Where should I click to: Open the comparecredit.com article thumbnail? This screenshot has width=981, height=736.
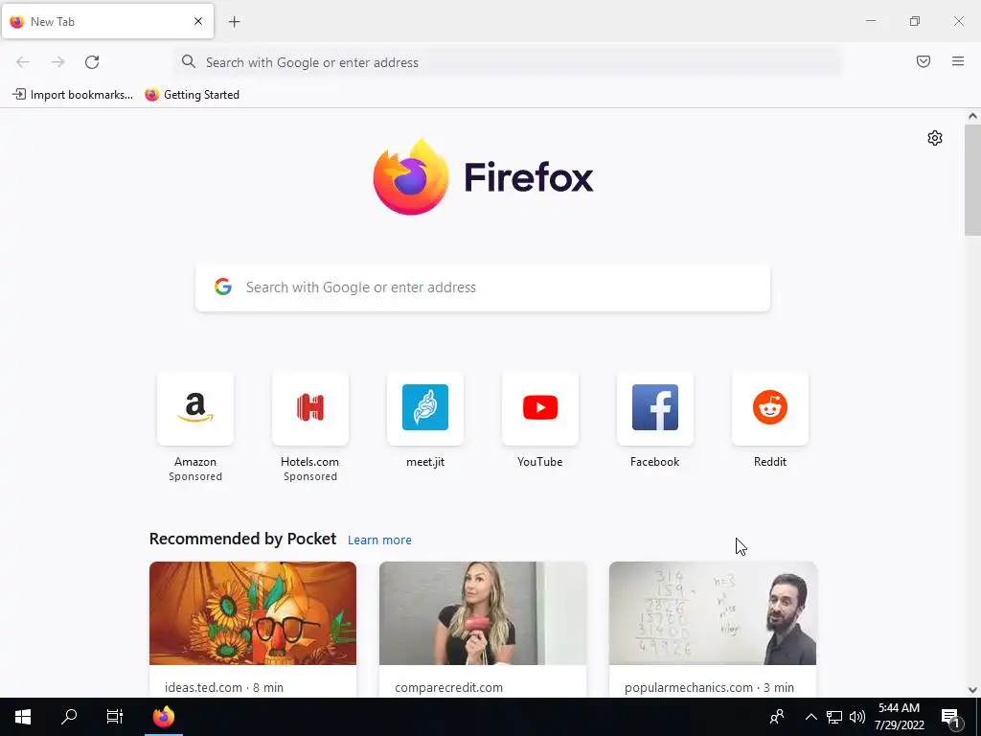483,613
